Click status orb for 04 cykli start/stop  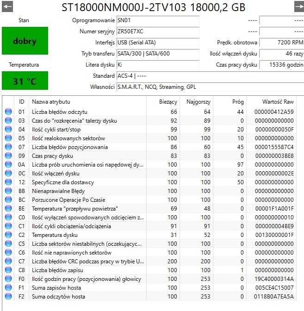pyautogui.click(x=8, y=129)
